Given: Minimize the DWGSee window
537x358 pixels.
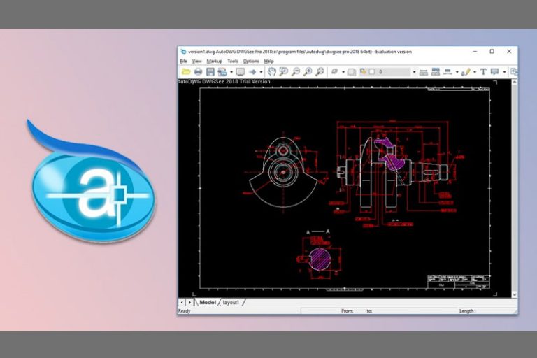Looking at the screenshot, I should click(475, 51).
